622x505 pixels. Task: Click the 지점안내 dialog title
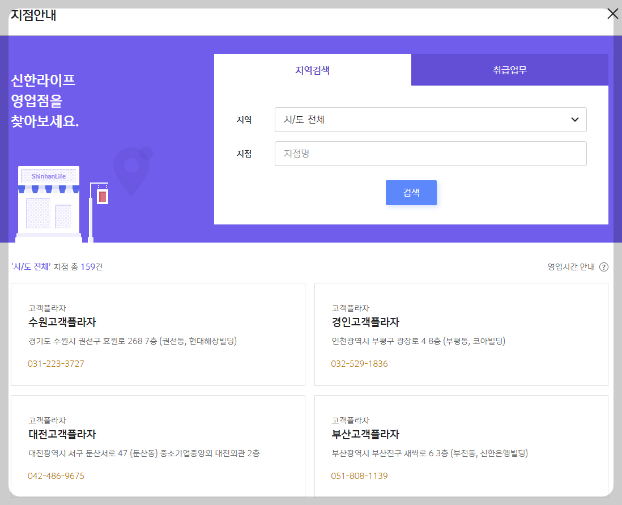pos(33,15)
